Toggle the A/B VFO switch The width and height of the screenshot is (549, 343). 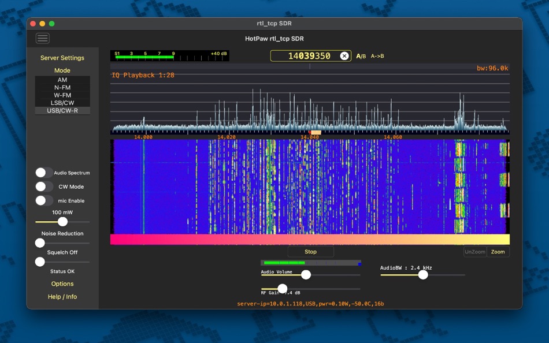(x=361, y=56)
